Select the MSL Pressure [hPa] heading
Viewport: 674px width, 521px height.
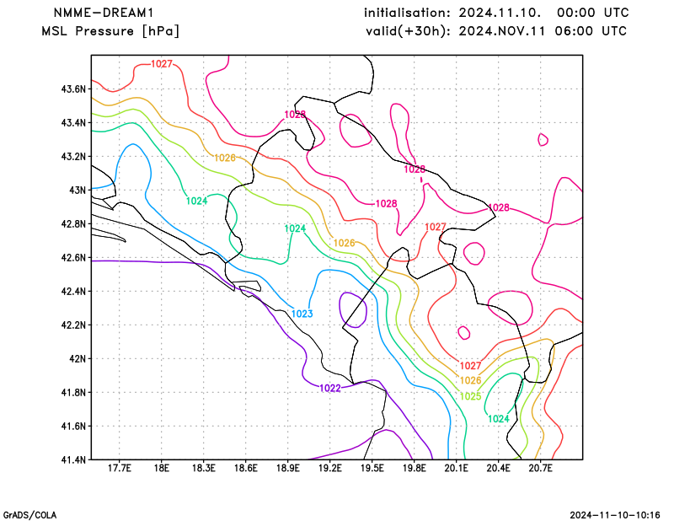[x=110, y=31]
